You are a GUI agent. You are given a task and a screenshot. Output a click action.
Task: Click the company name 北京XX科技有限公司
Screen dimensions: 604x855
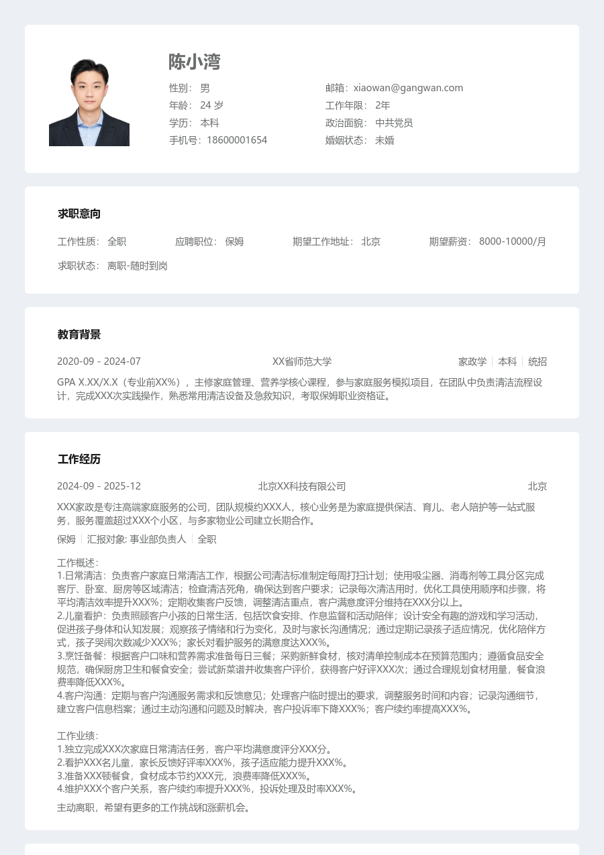[302, 486]
